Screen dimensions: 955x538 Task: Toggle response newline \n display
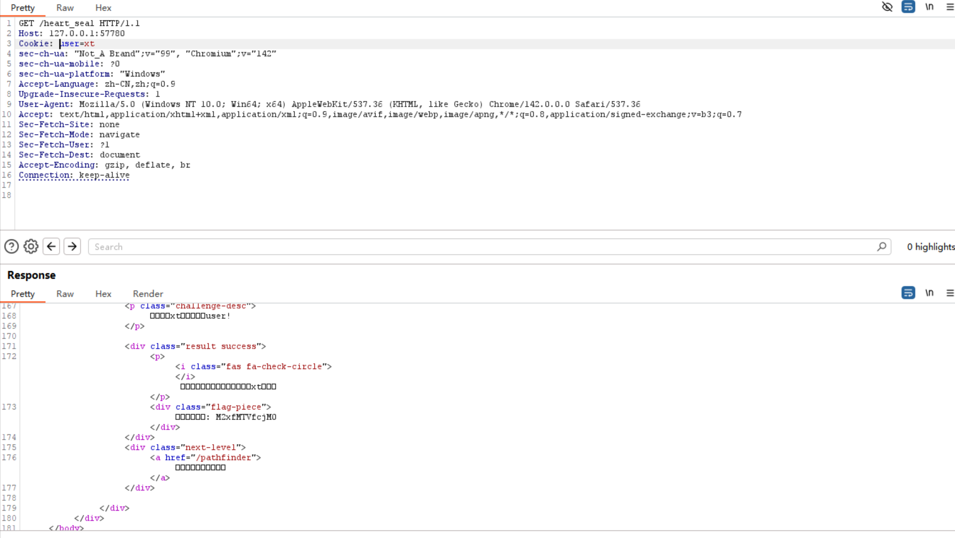point(929,293)
